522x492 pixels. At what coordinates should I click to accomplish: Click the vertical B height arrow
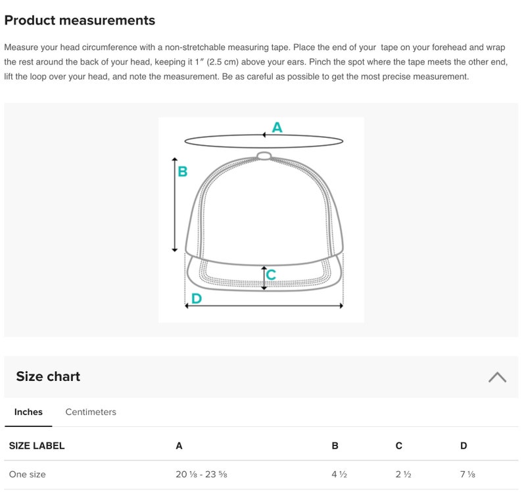click(175, 204)
